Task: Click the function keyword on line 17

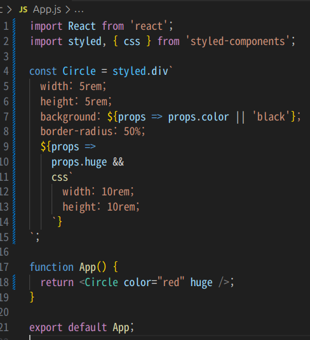Action: [51, 267]
